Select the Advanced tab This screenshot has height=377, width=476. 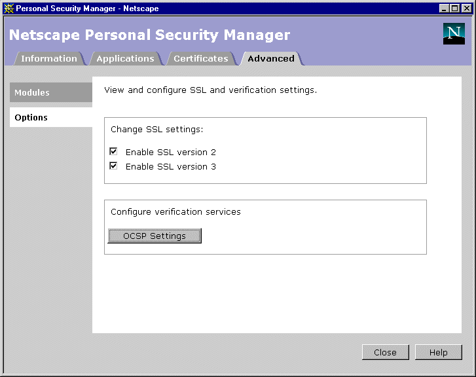coord(271,58)
